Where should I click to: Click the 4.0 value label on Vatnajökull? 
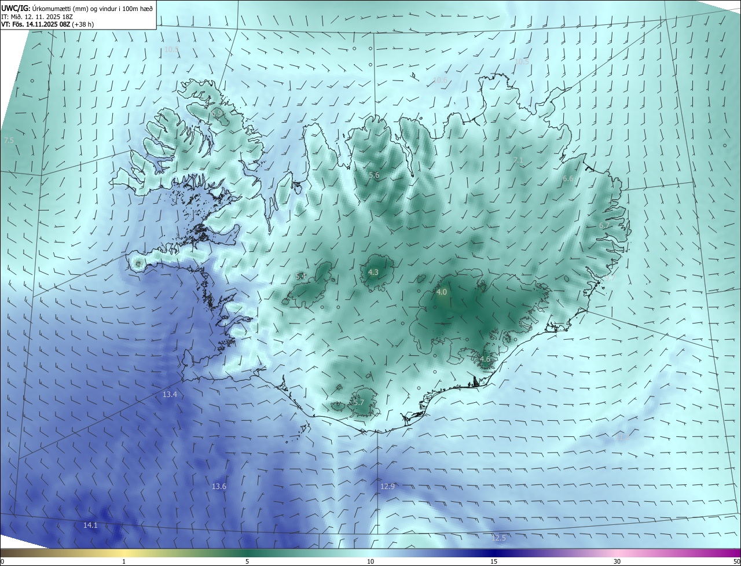(442, 292)
